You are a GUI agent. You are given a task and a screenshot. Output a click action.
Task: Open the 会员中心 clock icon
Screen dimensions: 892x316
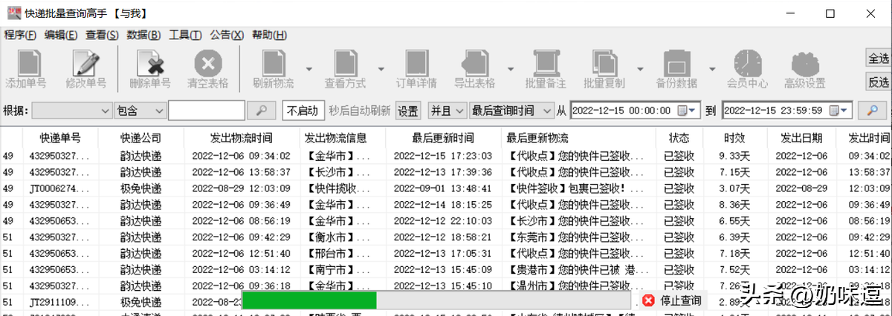coord(747,64)
